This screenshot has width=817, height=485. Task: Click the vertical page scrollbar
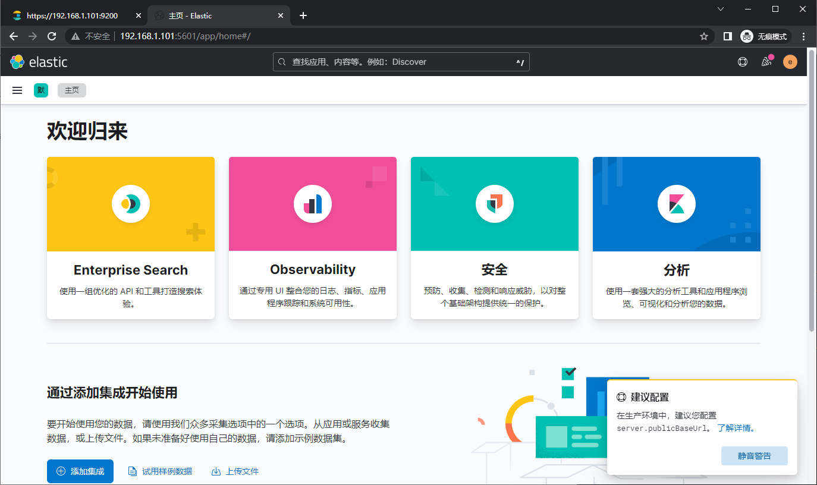pos(812,190)
